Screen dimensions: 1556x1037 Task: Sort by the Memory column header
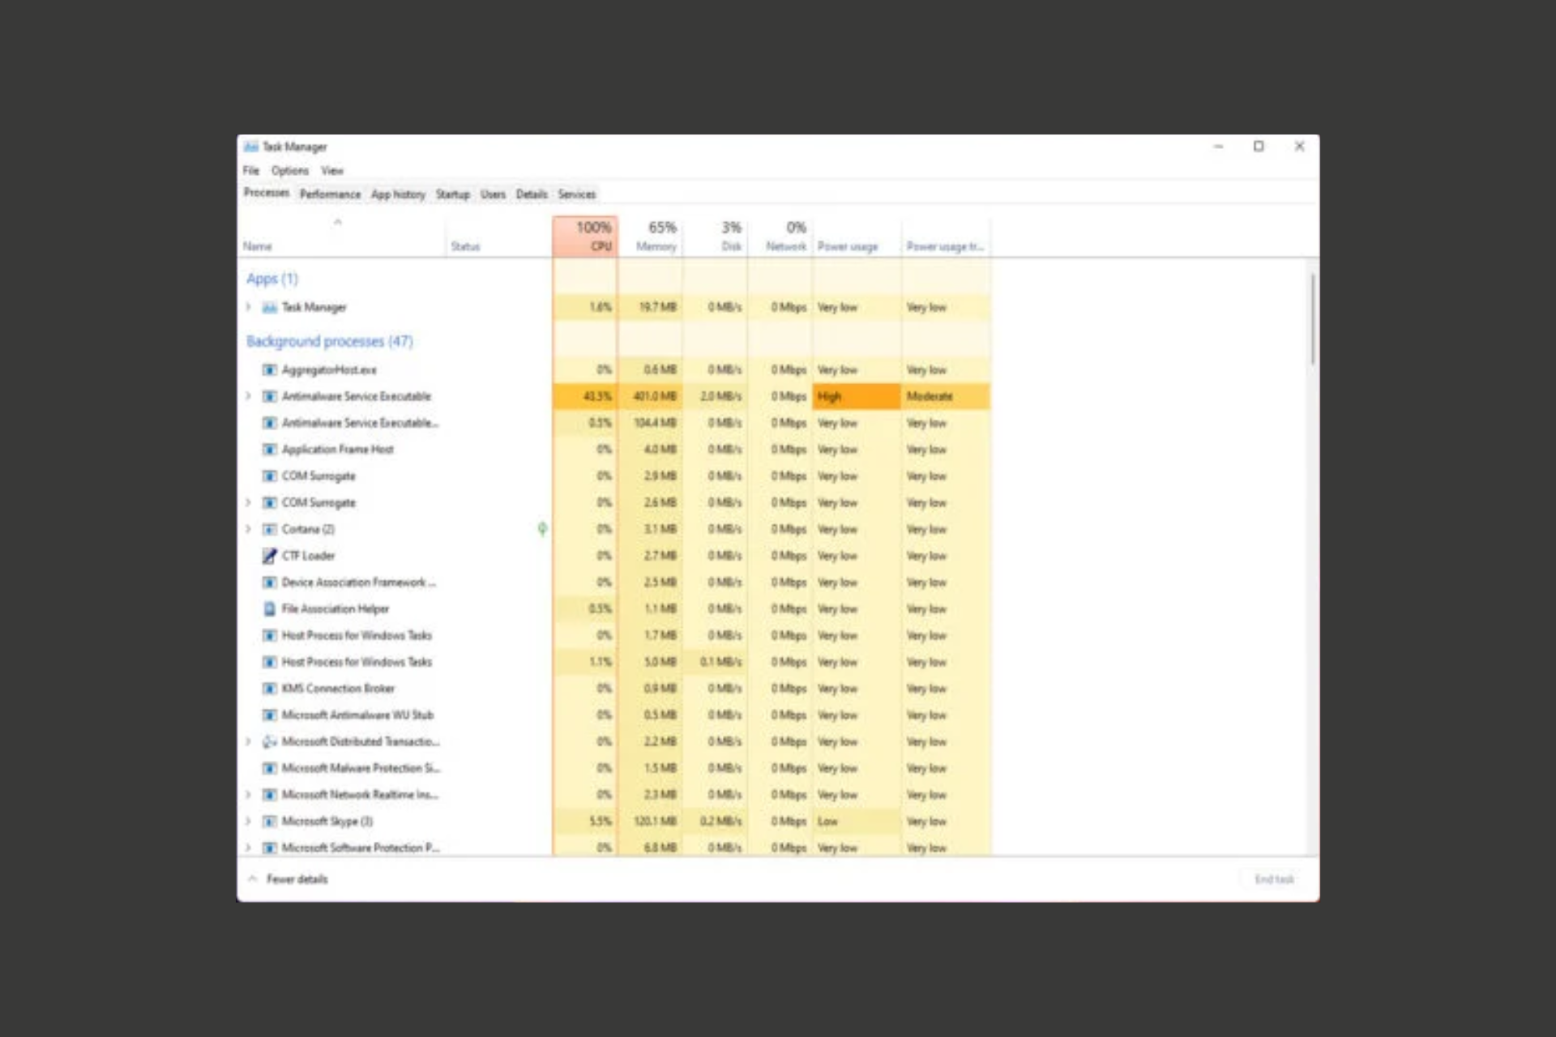(650, 236)
